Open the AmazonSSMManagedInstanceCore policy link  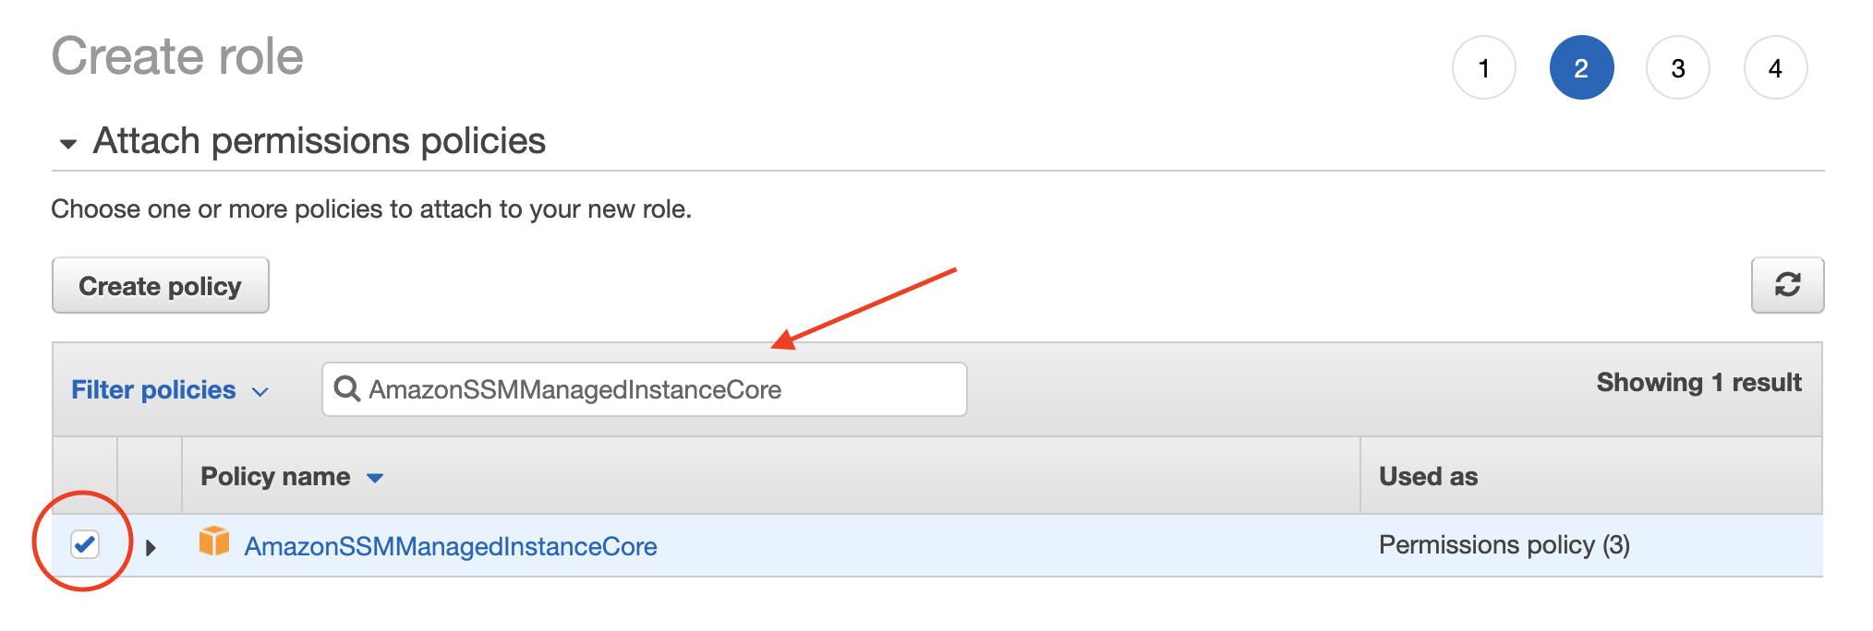tap(451, 546)
